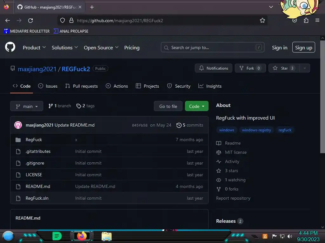Click the windows-registry topic tag

[x=256, y=130]
